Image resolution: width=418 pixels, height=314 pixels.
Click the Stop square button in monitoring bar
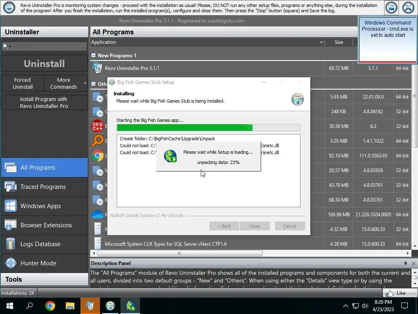pos(391,7)
